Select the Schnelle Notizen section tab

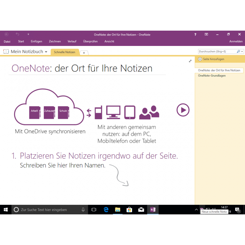[64, 52]
